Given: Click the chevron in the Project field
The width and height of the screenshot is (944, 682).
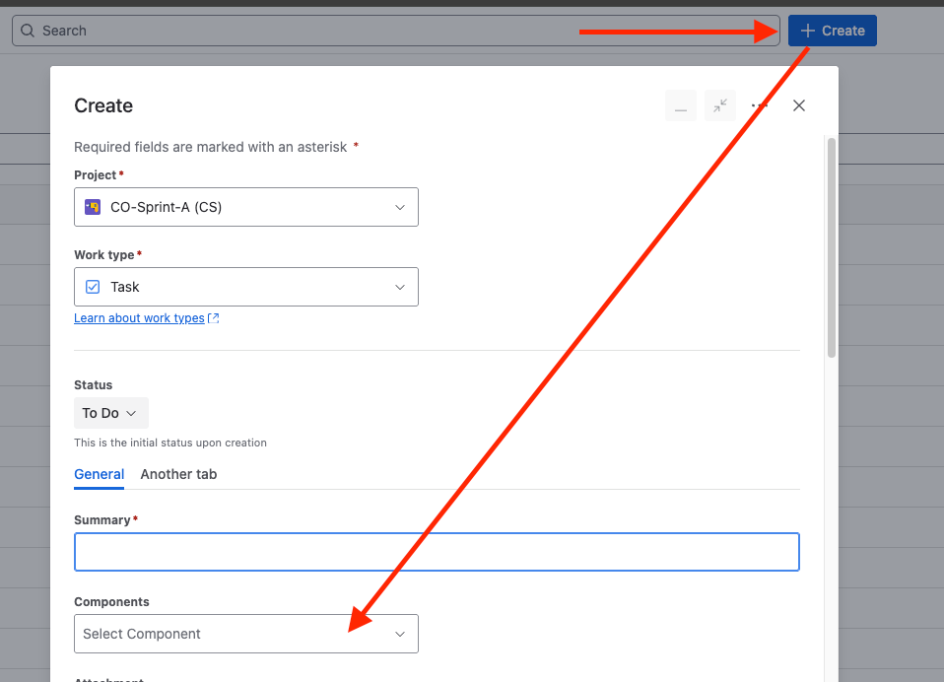Looking at the screenshot, I should (400, 207).
